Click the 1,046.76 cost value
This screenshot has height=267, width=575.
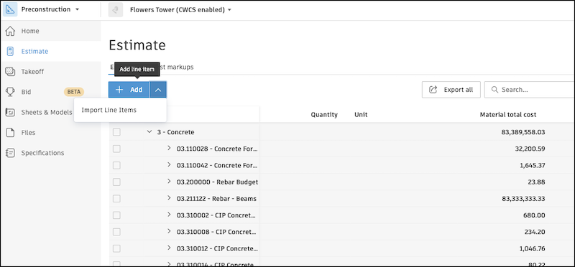click(533, 248)
